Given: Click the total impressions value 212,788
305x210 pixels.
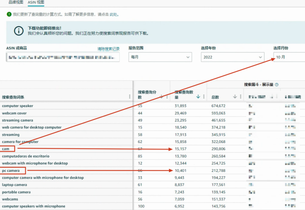Looking at the screenshot, I should coord(218,171).
